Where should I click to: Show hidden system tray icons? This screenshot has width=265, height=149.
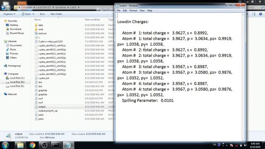pos(226,145)
